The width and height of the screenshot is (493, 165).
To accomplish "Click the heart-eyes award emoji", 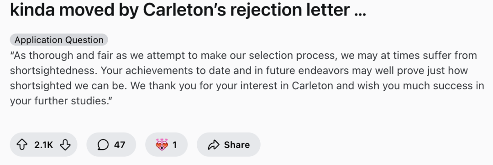I will click(162, 144).
